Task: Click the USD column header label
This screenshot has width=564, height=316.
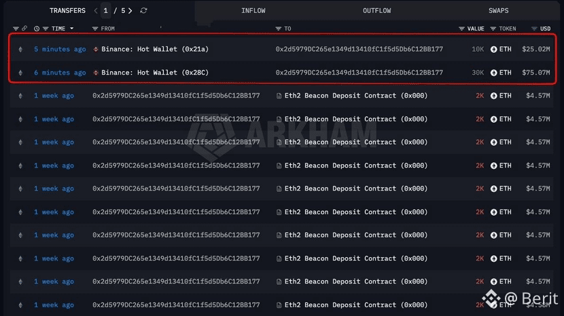Action: tap(545, 28)
